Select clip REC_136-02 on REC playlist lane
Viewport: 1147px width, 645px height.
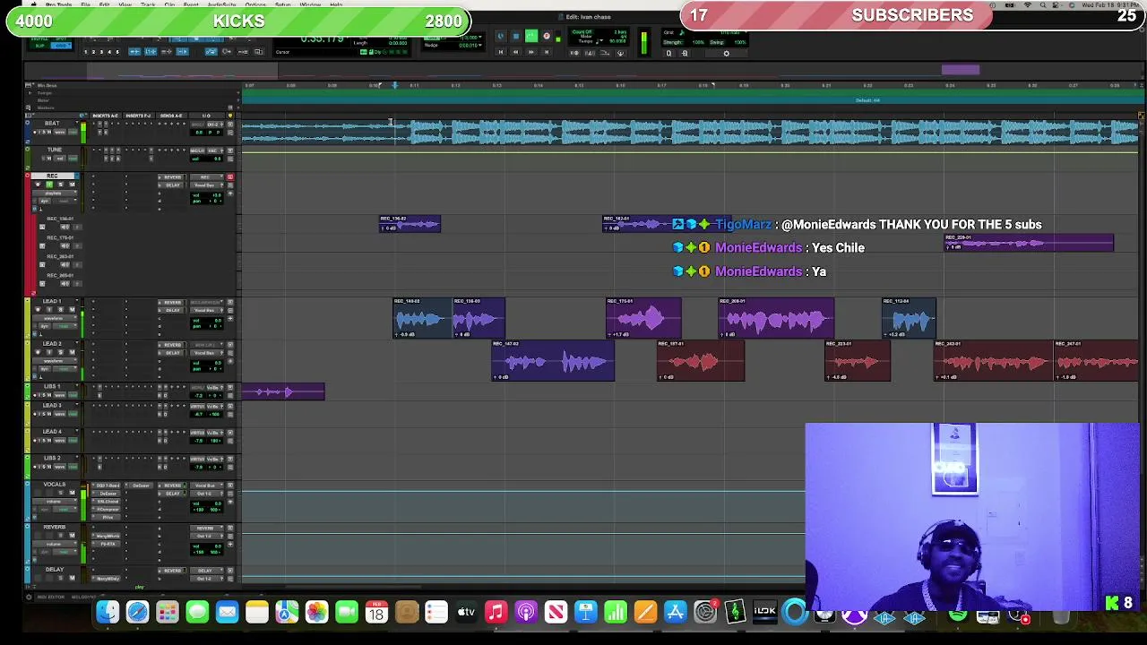[x=410, y=224]
